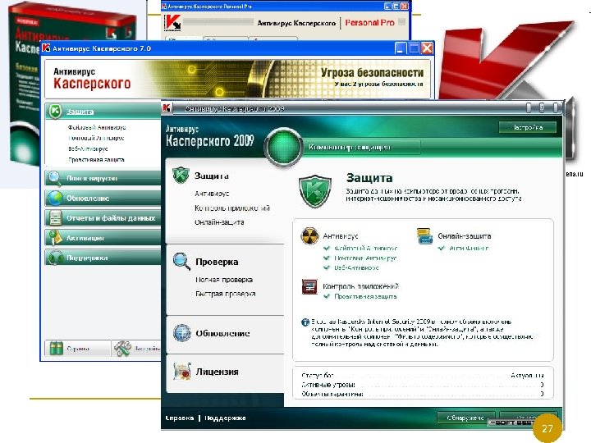The width and height of the screenshot is (591, 443).
Task: Expand Защита menu header in 7.0 window
Action: [103, 112]
